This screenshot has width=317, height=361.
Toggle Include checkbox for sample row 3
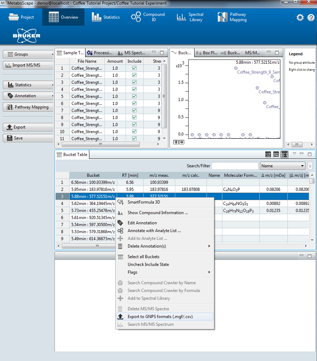point(134,82)
